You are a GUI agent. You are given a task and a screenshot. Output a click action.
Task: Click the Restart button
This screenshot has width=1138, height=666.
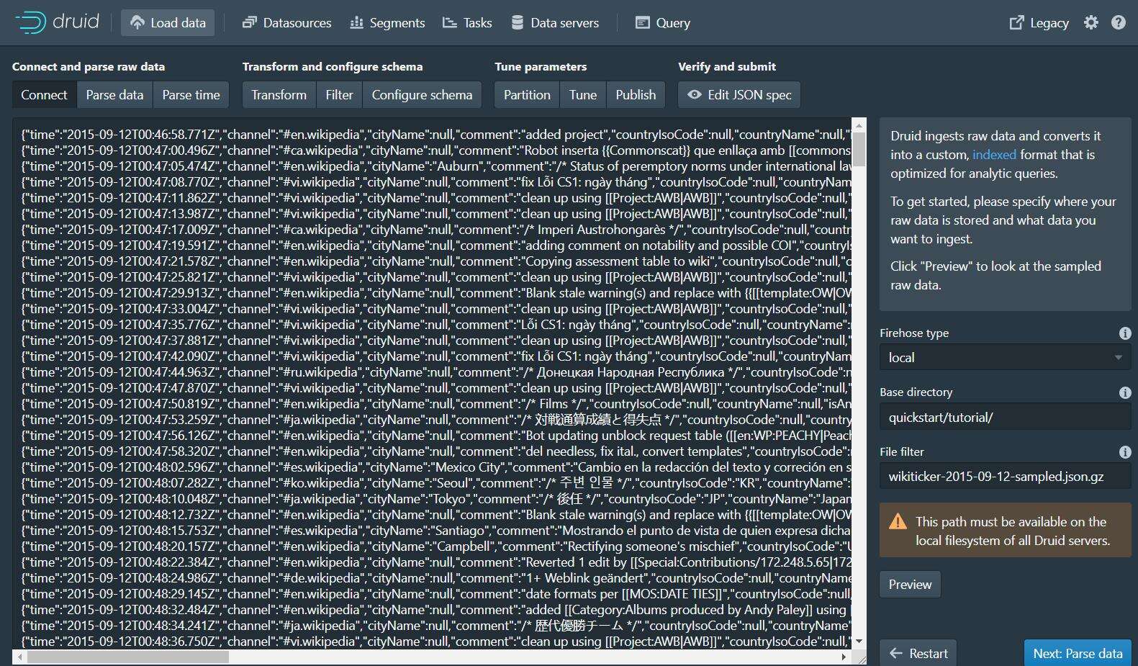coord(918,653)
